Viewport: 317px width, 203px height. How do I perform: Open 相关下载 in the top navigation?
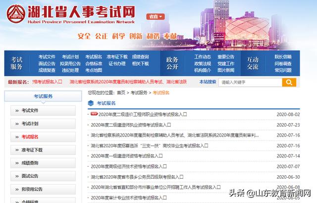click(x=140, y=64)
